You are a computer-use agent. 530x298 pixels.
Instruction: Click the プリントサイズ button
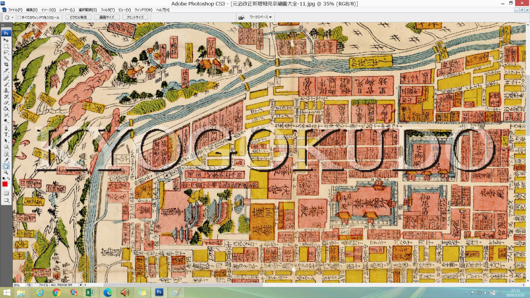(x=135, y=17)
